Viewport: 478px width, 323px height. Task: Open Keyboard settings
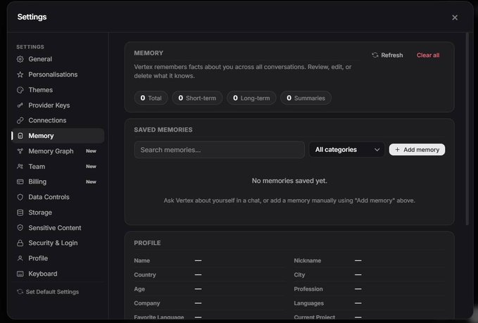coord(58,274)
